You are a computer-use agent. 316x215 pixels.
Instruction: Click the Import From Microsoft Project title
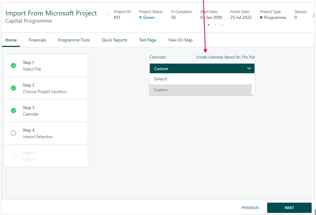click(51, 13)
